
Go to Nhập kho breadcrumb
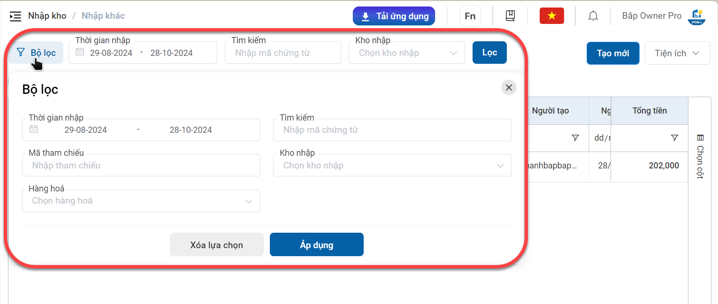point(47,16)
